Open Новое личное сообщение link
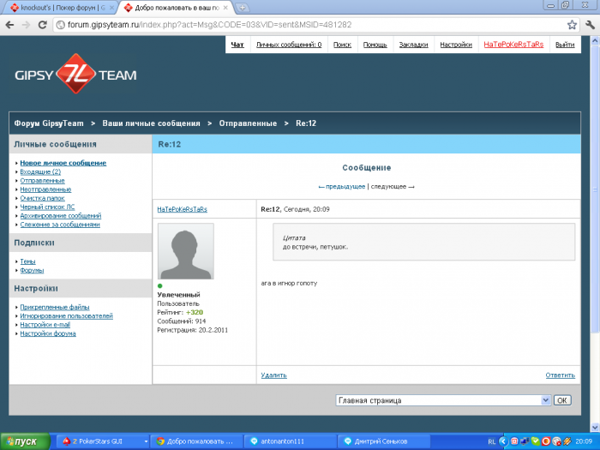The image size is (600, 450). click(x=63, y=163)
